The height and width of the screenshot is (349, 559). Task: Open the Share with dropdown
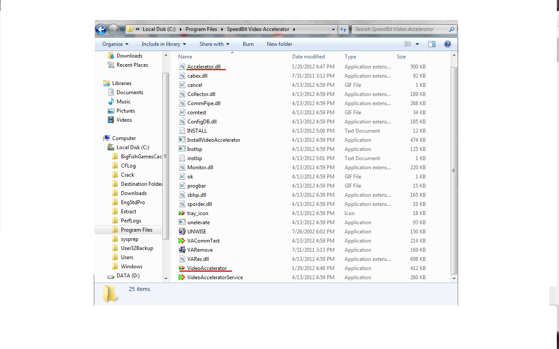point(214,44)
